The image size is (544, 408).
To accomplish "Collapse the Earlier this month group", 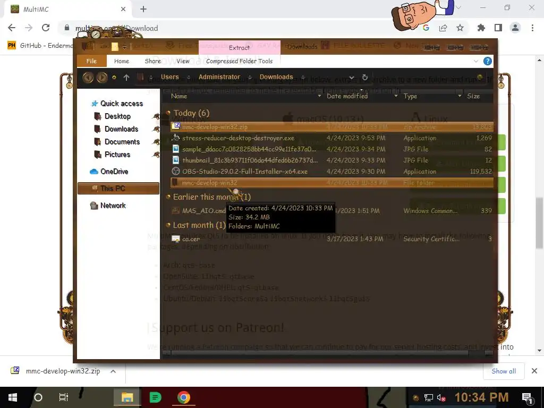I will (x=168, y=197).
